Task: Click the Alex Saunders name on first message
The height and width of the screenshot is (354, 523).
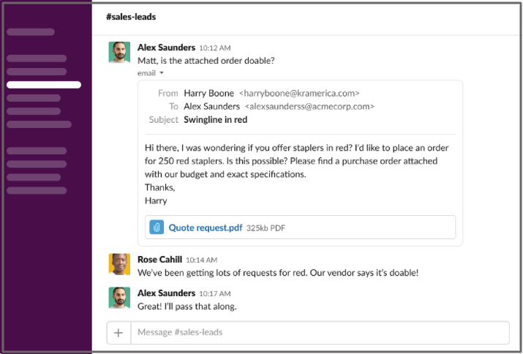Action: (x=166, y=48)
